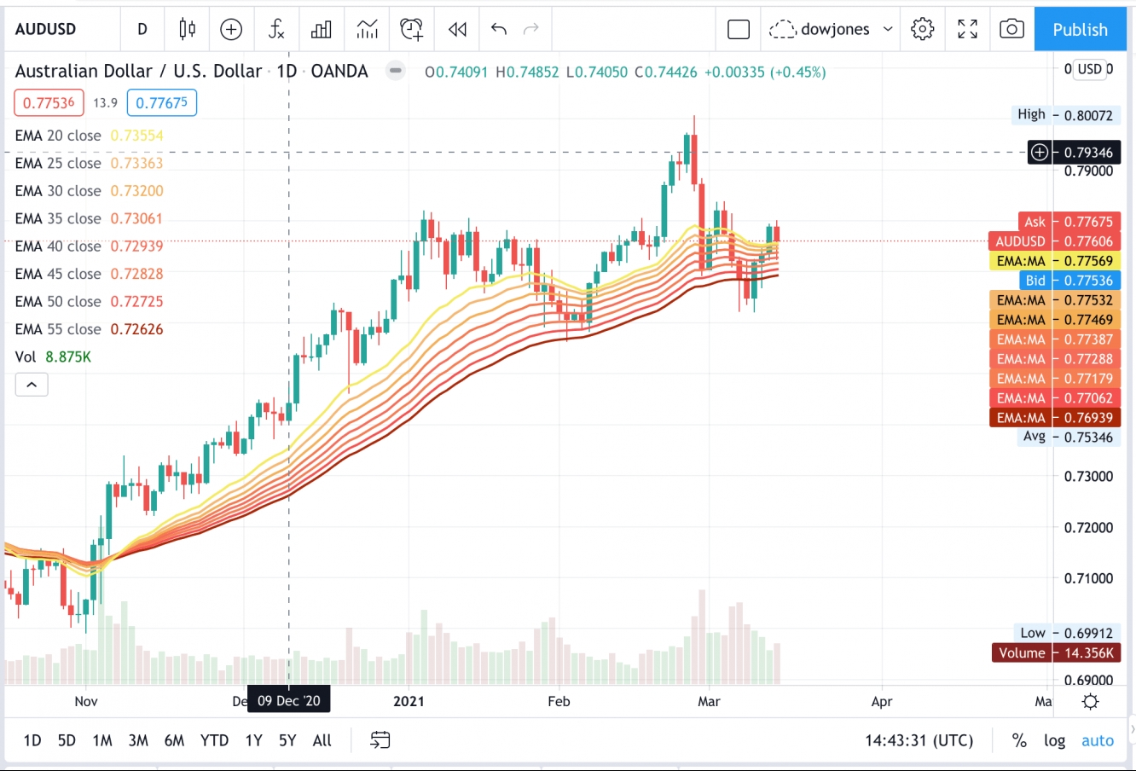Expand the layout dropdown arrow beside dowjones
Screen dimensions: 1136x771
click(888, 29)
